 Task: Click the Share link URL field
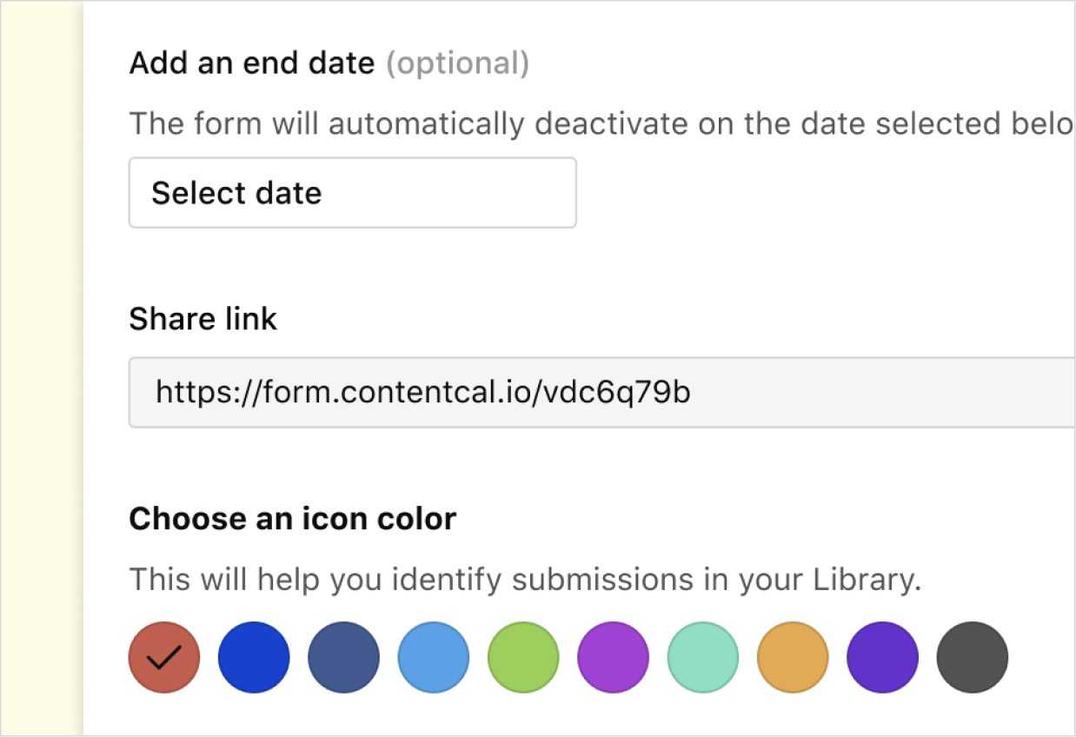point(600,393)
